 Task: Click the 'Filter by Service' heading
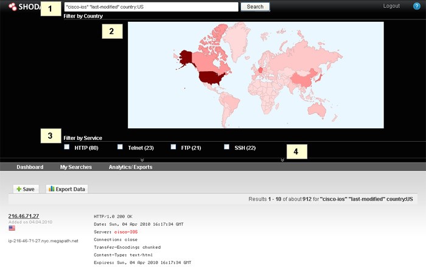83,138
